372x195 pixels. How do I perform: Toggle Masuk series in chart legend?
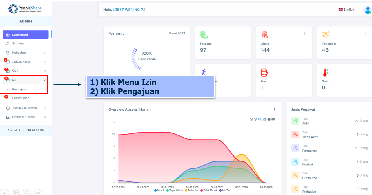159,190
